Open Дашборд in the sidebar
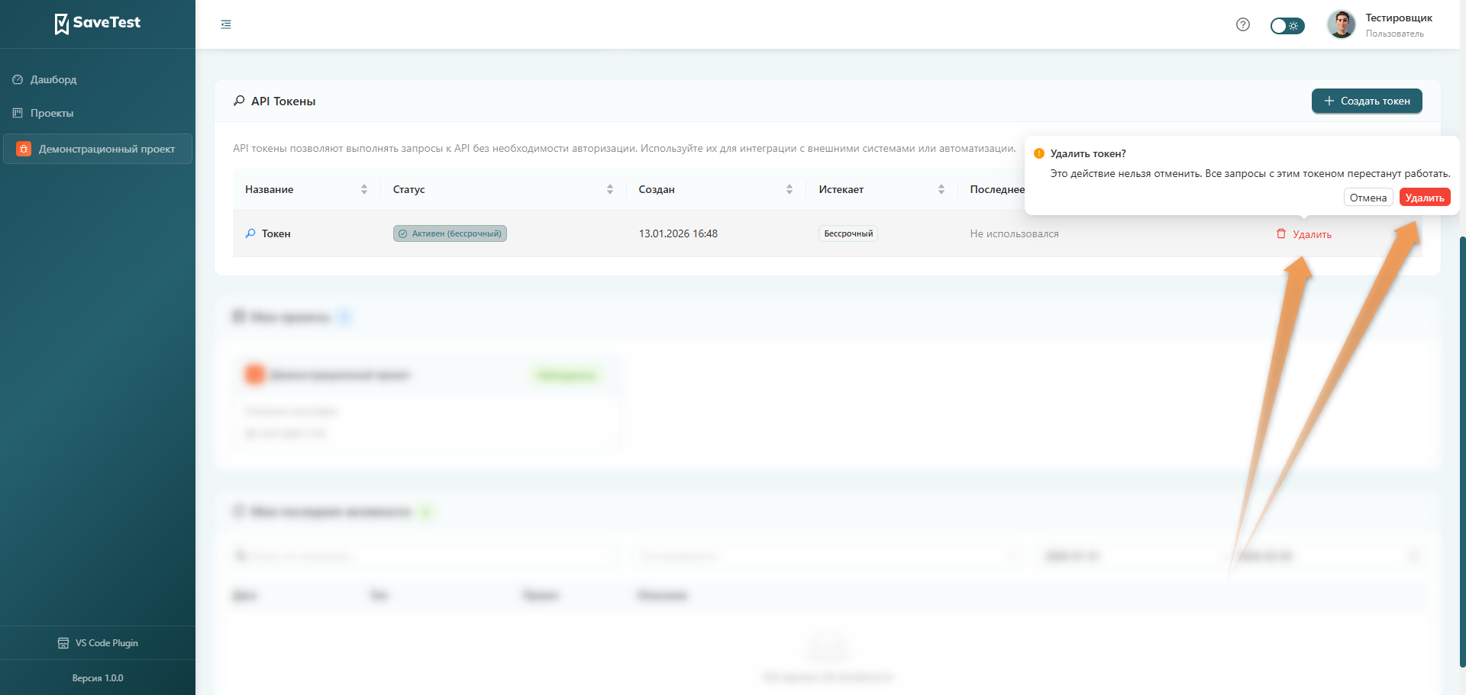Image resolution: width=1466 pixels, height=695 pixels. [x=53, y=79]
